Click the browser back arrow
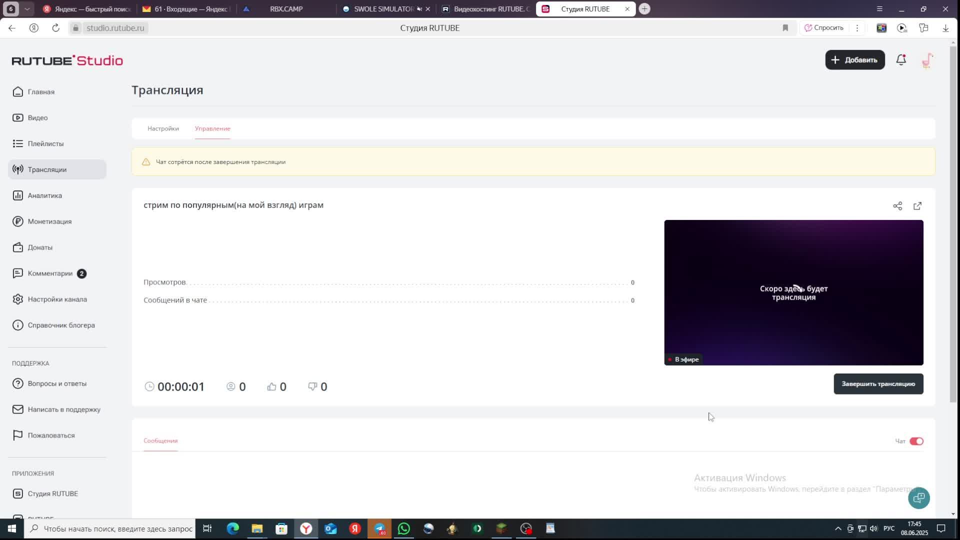The width and height of the screenshot is (960, 540). 12,28
